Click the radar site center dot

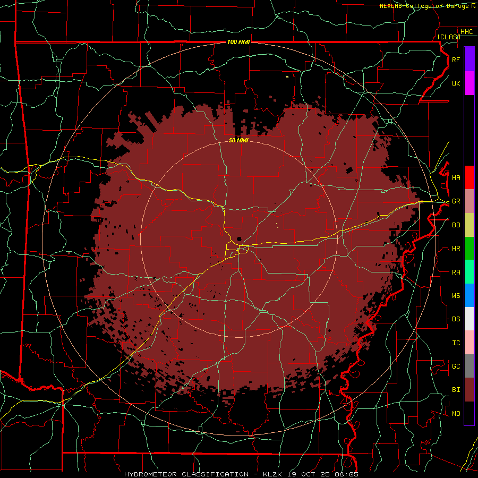239,239
